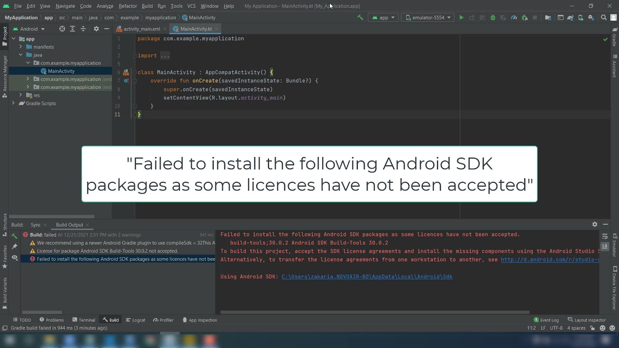Toggle the Project side tool window tab
Viewport: 619px width, 348px height.
point(5,36)
